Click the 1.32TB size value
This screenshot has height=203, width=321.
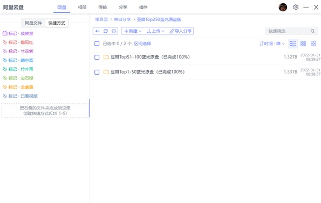[290, 57]
